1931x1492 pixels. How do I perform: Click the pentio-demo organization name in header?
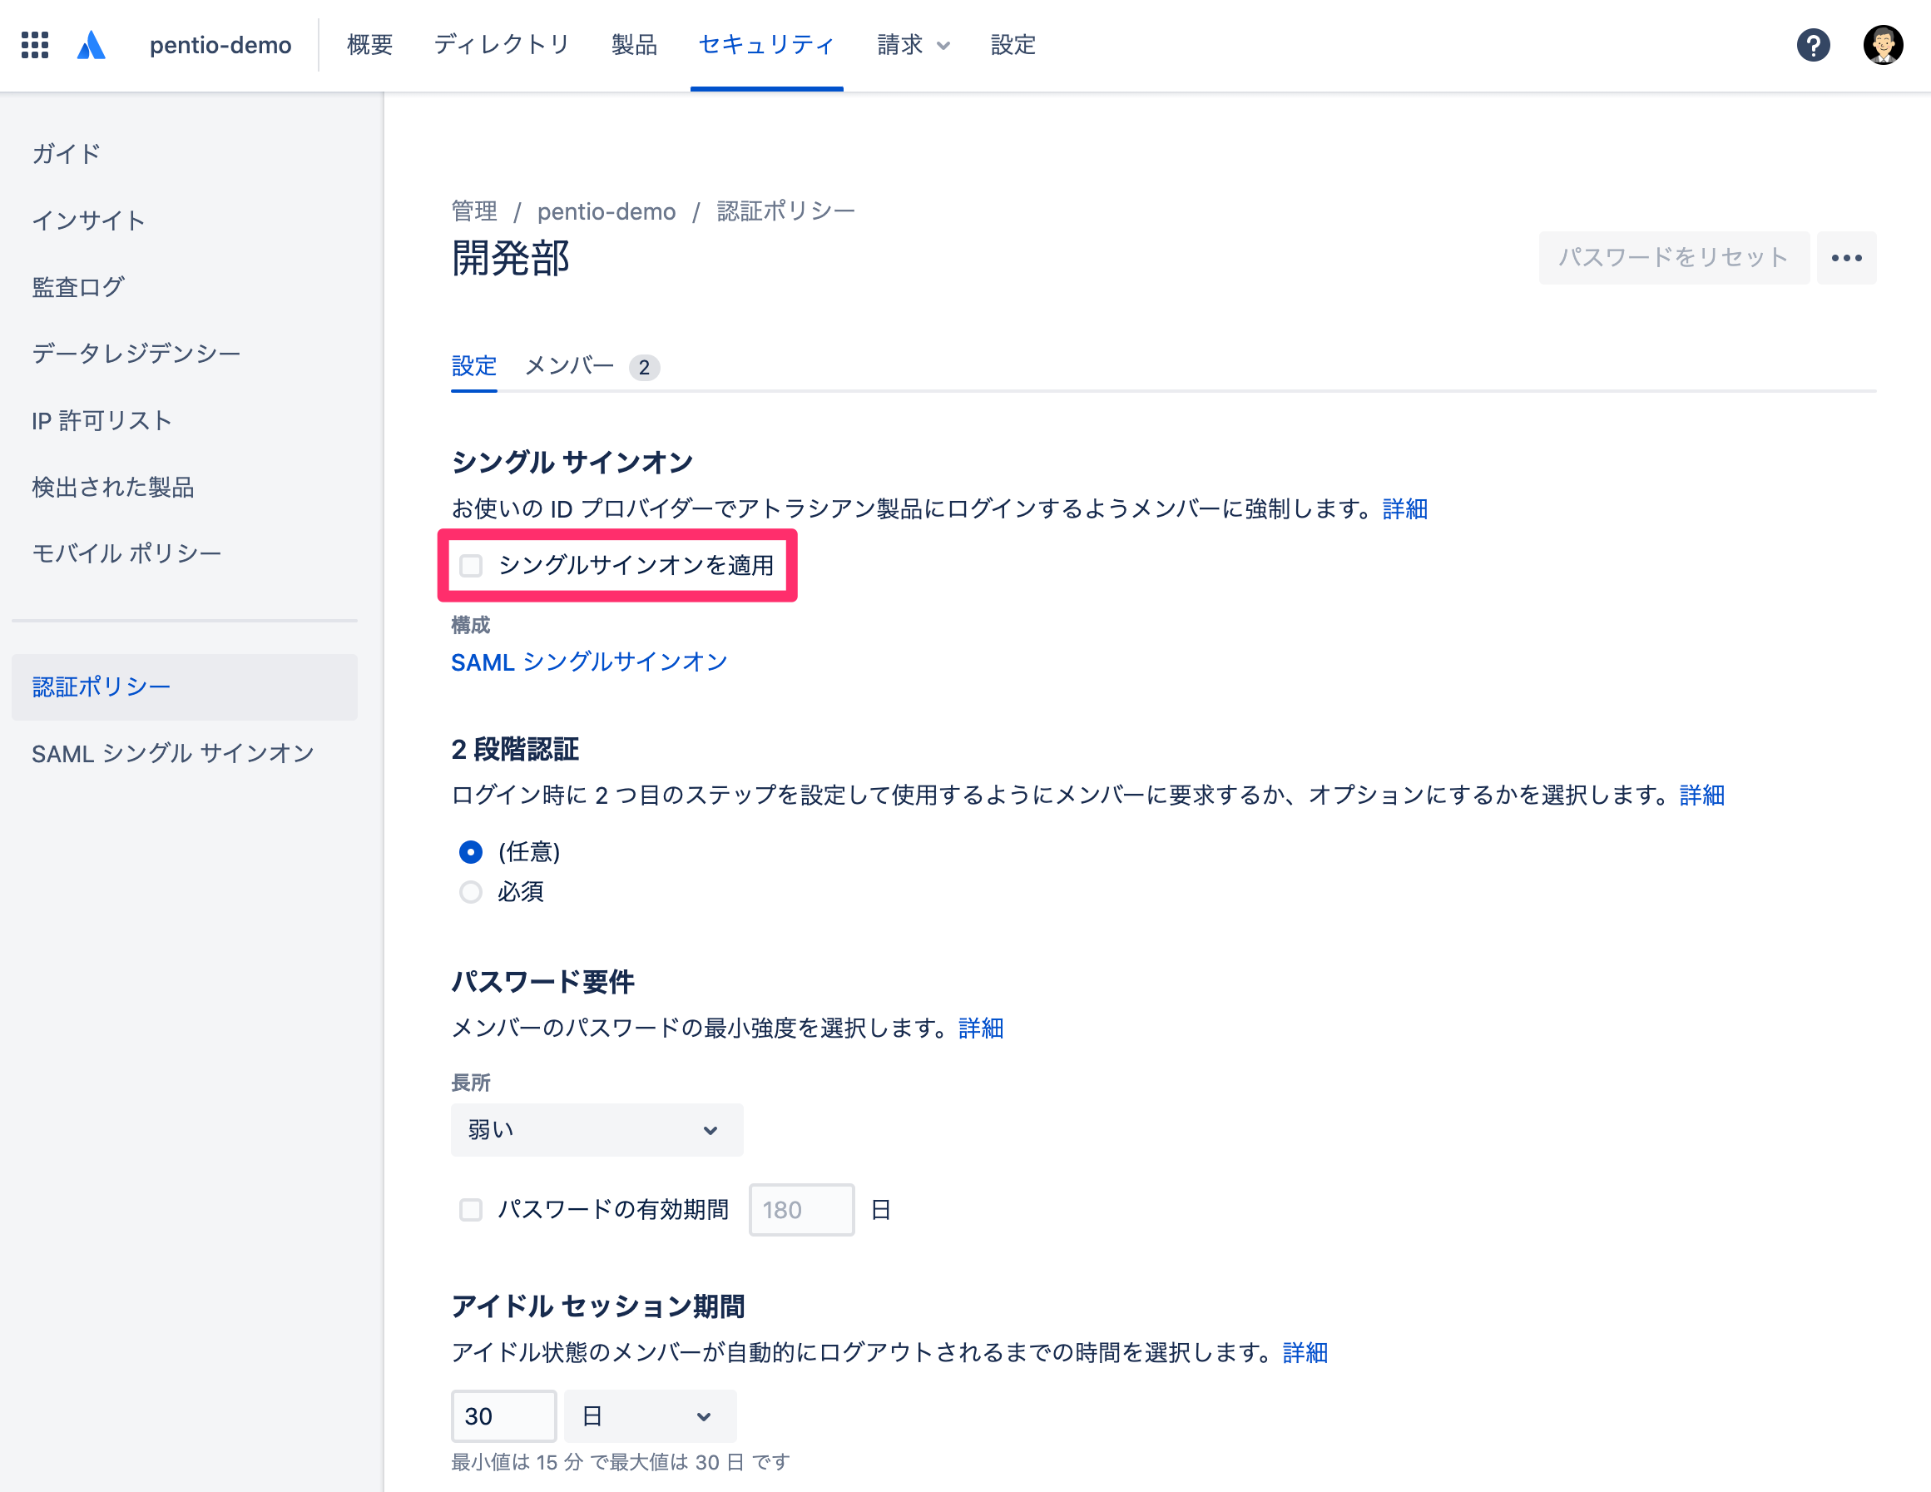pyautogui.click(x=220, y=45)
